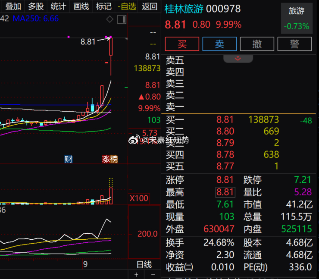
Task: Click 买三 price 8.79
Action: (x=225, y=143)
